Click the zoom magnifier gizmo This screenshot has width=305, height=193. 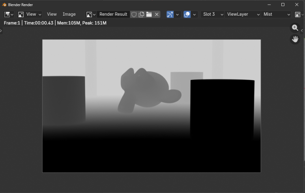(x=295, y=28)
